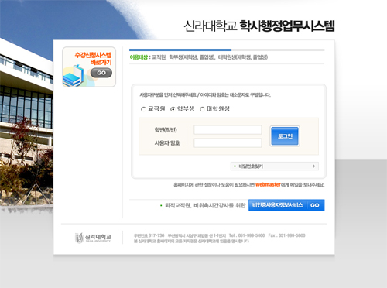Click the arrow chevron on 비밀번호찾기 bar
The width and height of the screenshot is (387, 288).
pyautogui.click(x=313, y=166)
